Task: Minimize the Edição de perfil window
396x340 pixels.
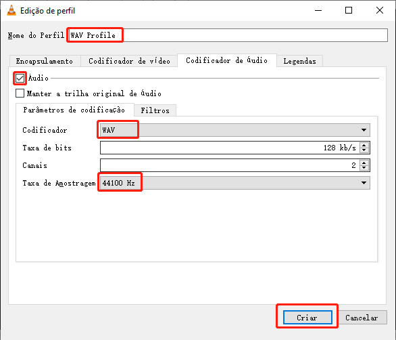Action: click(318, 11)
